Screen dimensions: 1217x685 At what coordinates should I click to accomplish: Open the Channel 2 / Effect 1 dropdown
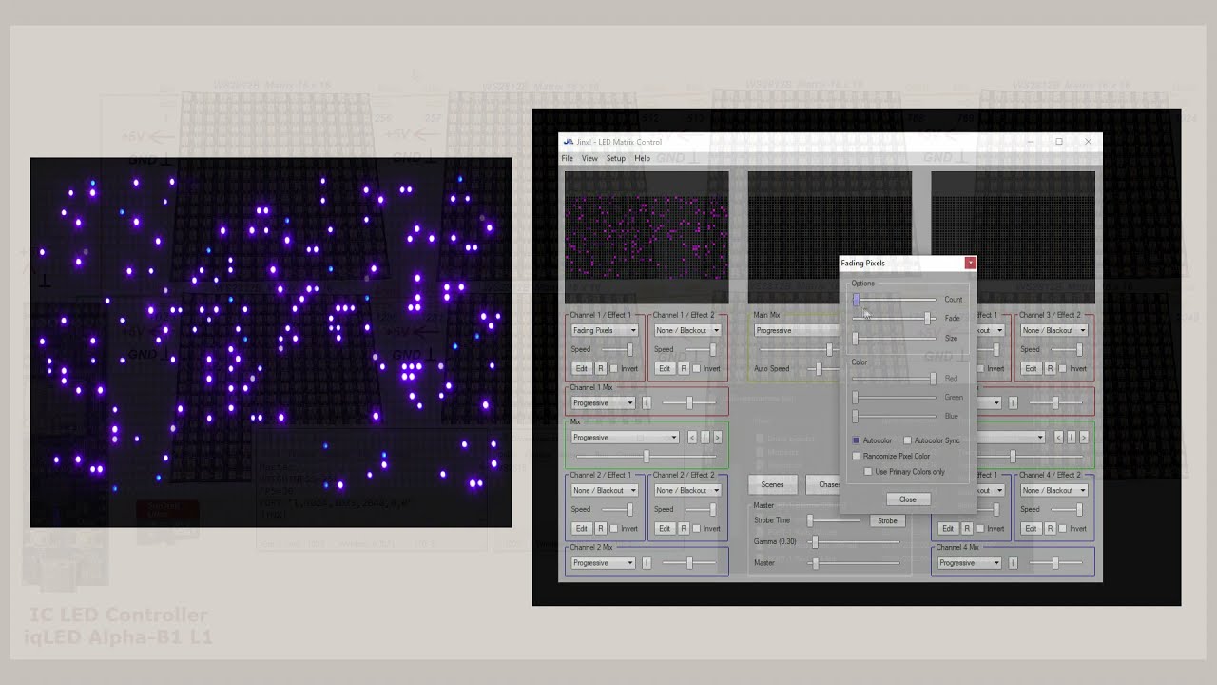pyautogui.click(x=605, y=490)
